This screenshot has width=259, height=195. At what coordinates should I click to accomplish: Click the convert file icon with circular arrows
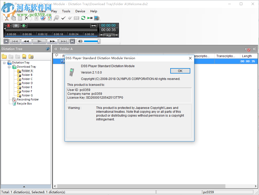50,18
